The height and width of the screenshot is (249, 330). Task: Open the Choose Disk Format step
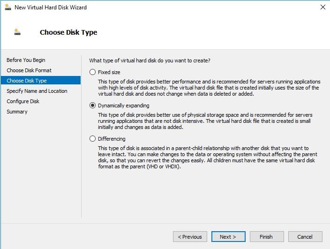coord(29,70)
